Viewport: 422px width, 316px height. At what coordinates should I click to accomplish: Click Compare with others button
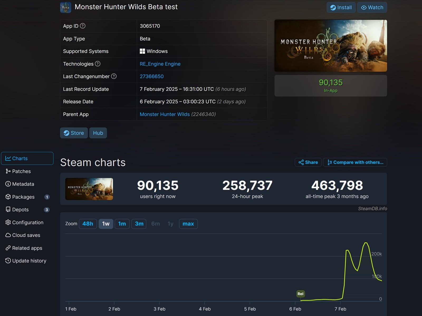pyautogui.click(x=355, y=162)
